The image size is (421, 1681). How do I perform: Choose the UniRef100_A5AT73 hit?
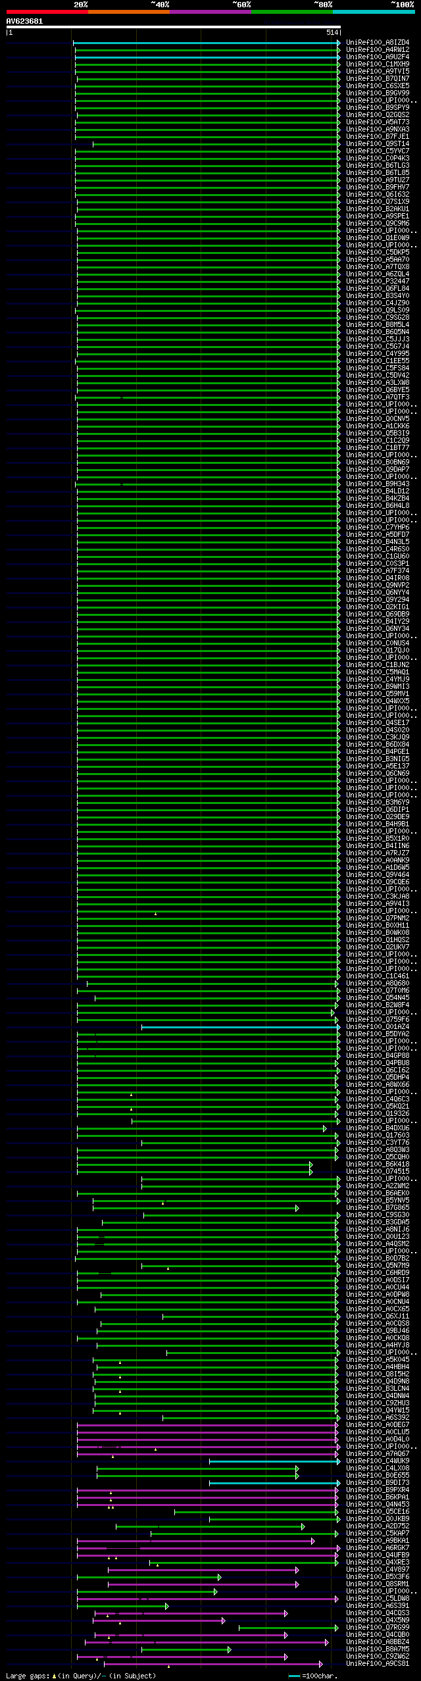(x=378, y=122)
